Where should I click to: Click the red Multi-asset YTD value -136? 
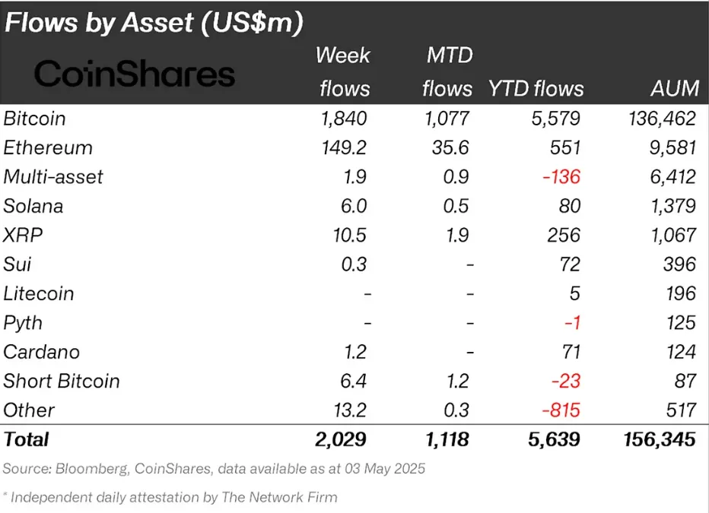[x=561, y=177]
